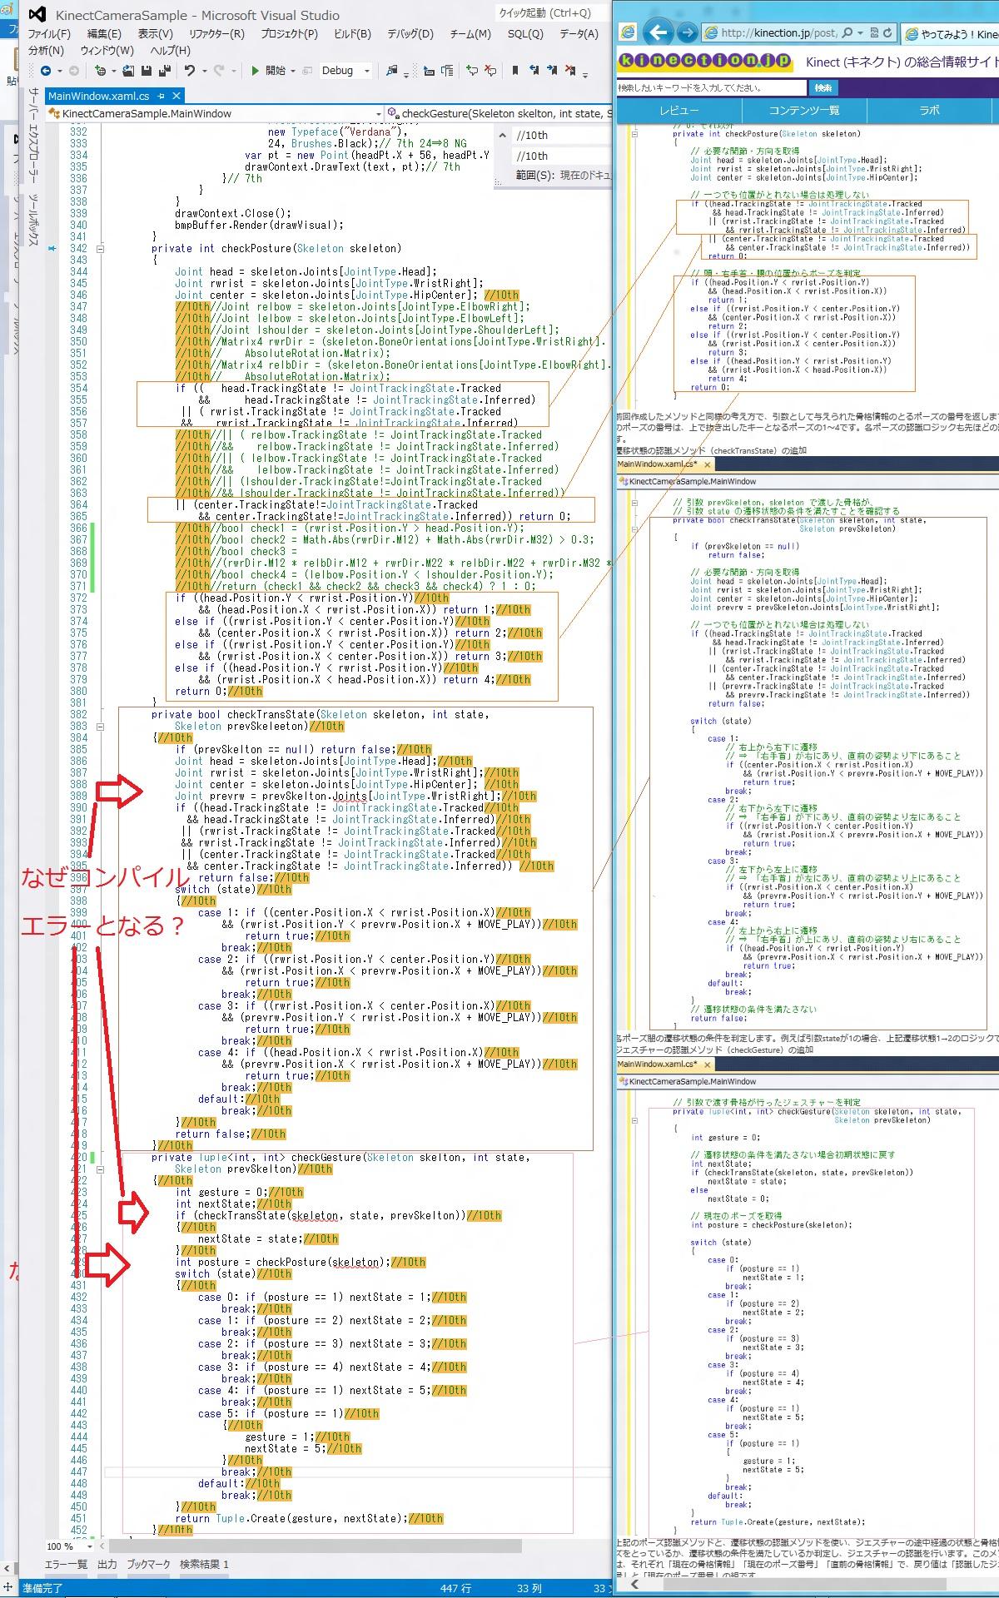
Task: Click the kinection.jp site logo
Action: coord(704,61)
